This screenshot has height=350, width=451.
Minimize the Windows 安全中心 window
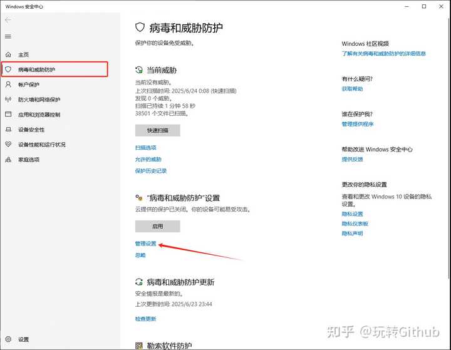point(407,6)
